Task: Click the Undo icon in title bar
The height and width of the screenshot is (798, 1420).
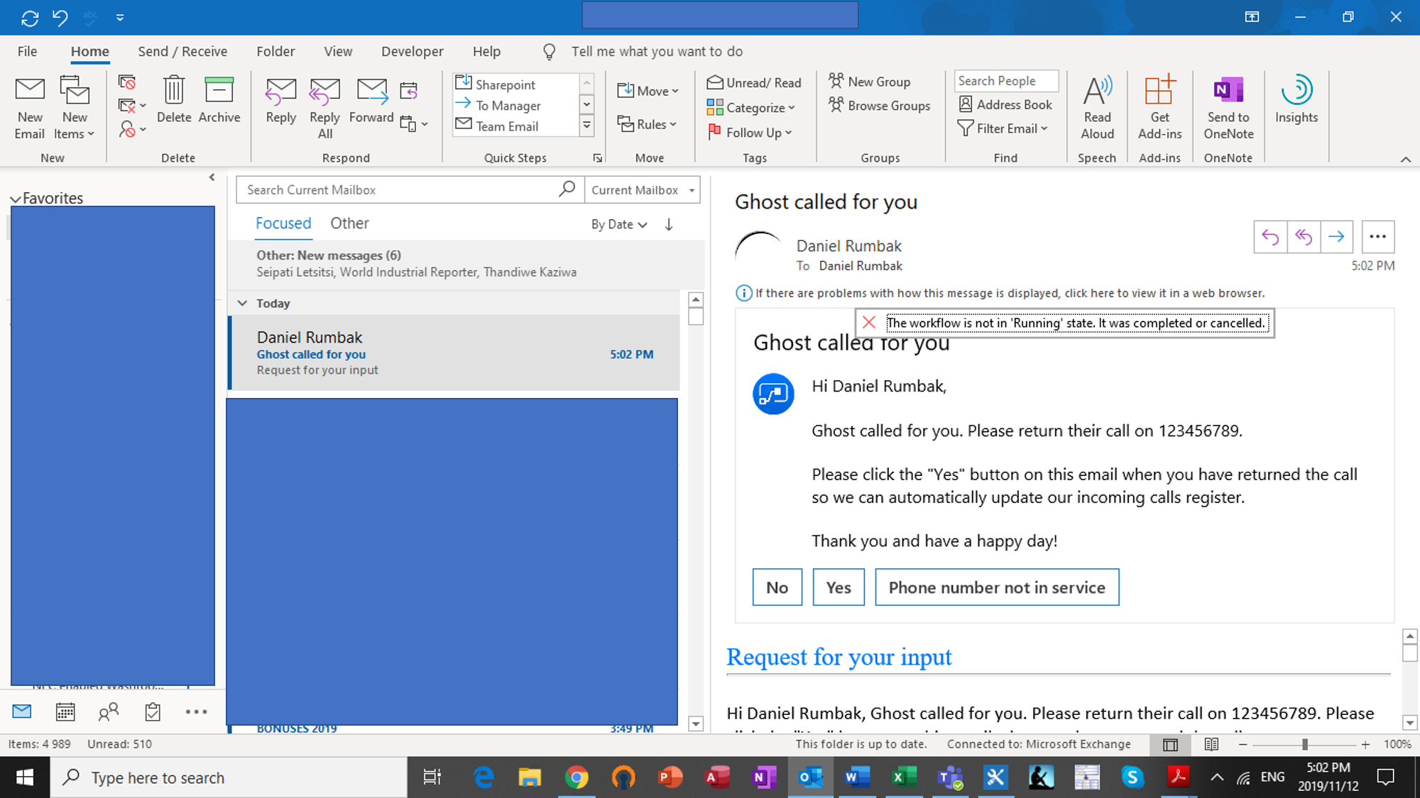Action: (60, 17)
